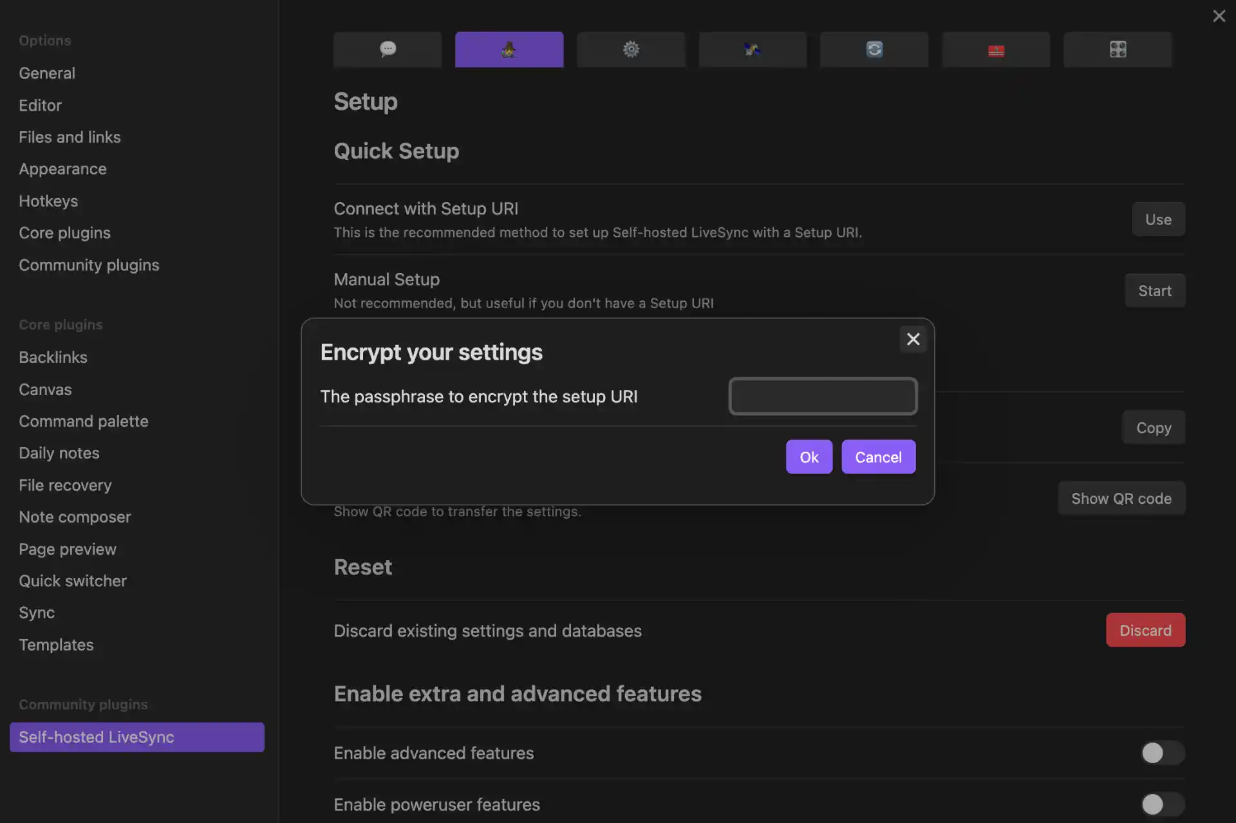Open Community plugins in sidebar
The height and width of the screenshot is (823, 1236).
point(89,265)
